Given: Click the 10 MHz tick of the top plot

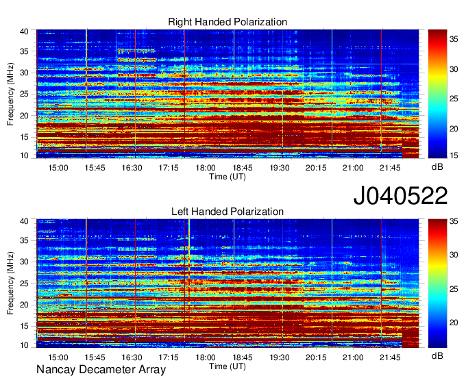Looking at the screenshot, I should [24, 155].
